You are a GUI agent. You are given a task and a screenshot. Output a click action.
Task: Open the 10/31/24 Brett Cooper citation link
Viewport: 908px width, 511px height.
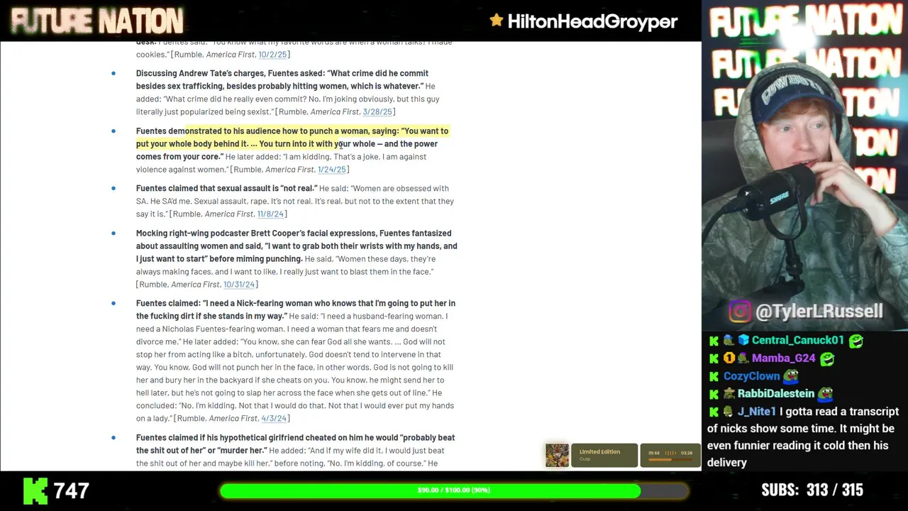point(239,285)
